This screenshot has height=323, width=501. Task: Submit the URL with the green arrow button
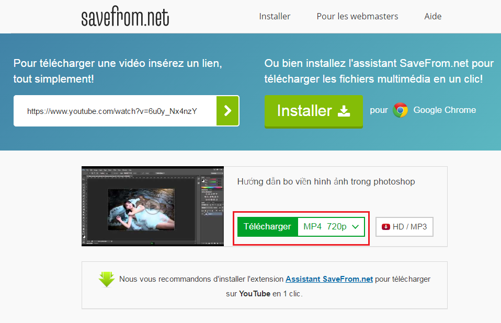227,111
